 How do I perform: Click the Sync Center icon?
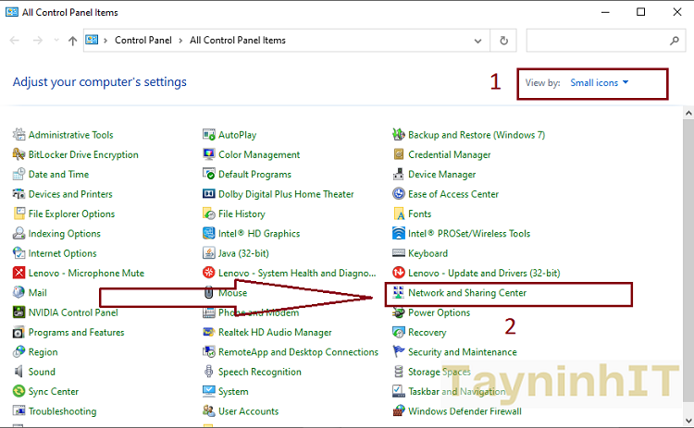tap(19, 392)
